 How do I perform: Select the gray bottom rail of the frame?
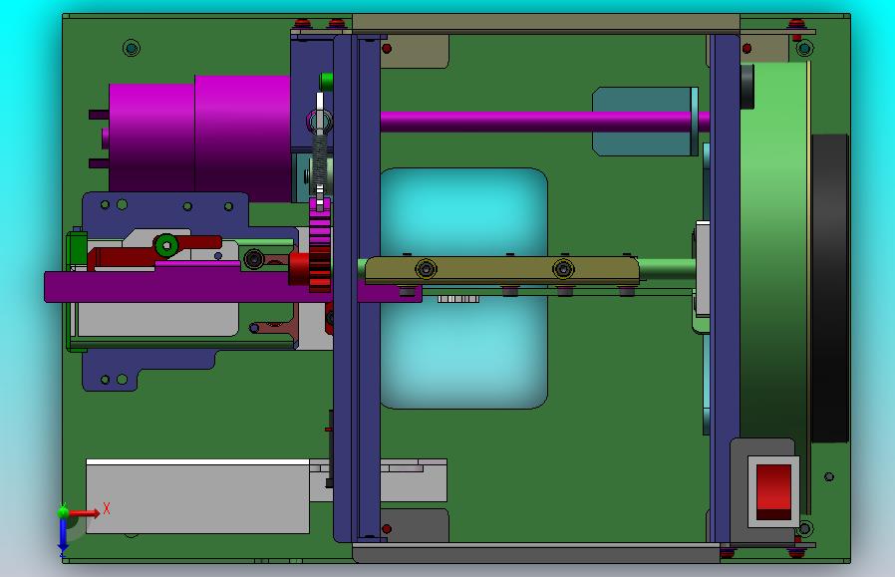[536, 552]
